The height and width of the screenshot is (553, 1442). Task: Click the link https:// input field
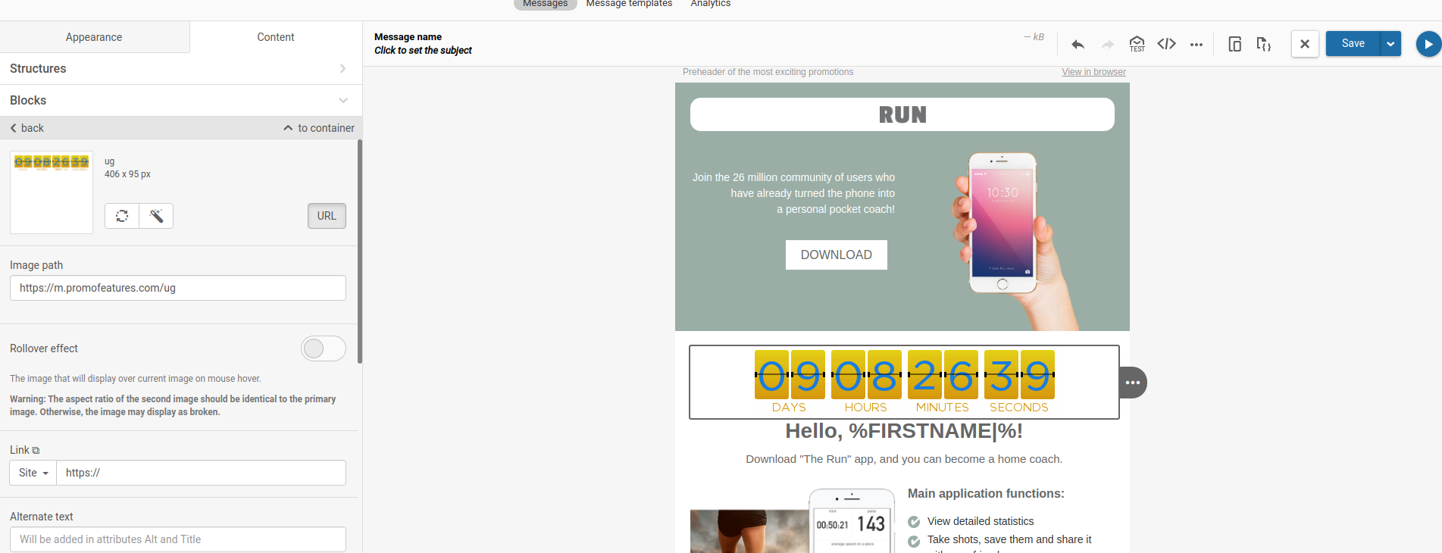click(202, 473)
